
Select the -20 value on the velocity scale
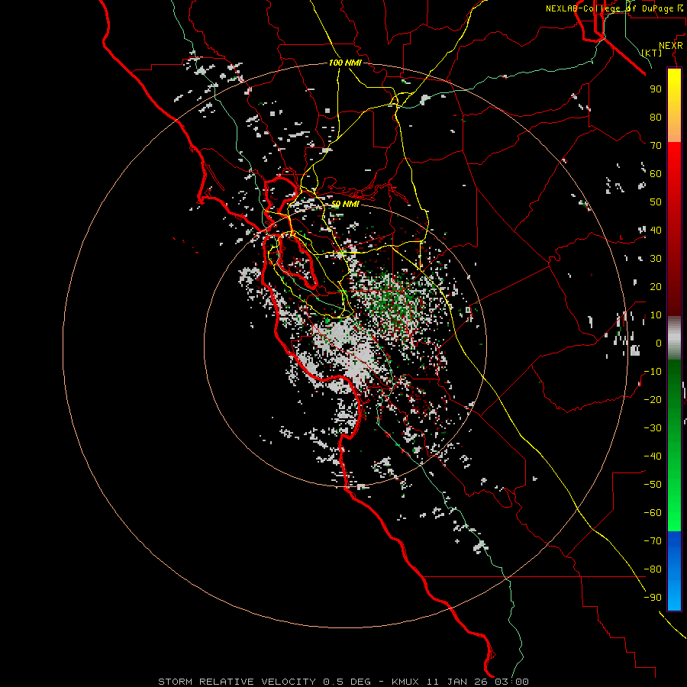[653, 399]
